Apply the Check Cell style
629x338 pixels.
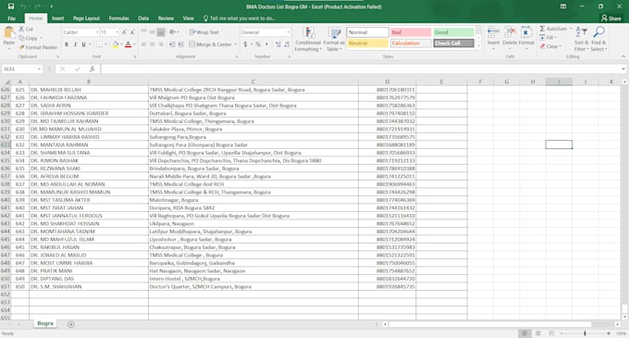453,43
